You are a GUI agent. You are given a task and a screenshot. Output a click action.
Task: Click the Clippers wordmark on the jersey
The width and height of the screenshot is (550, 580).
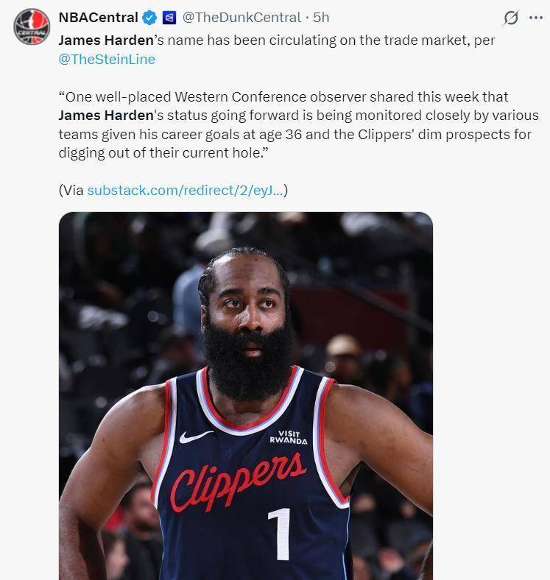[239, 482]
